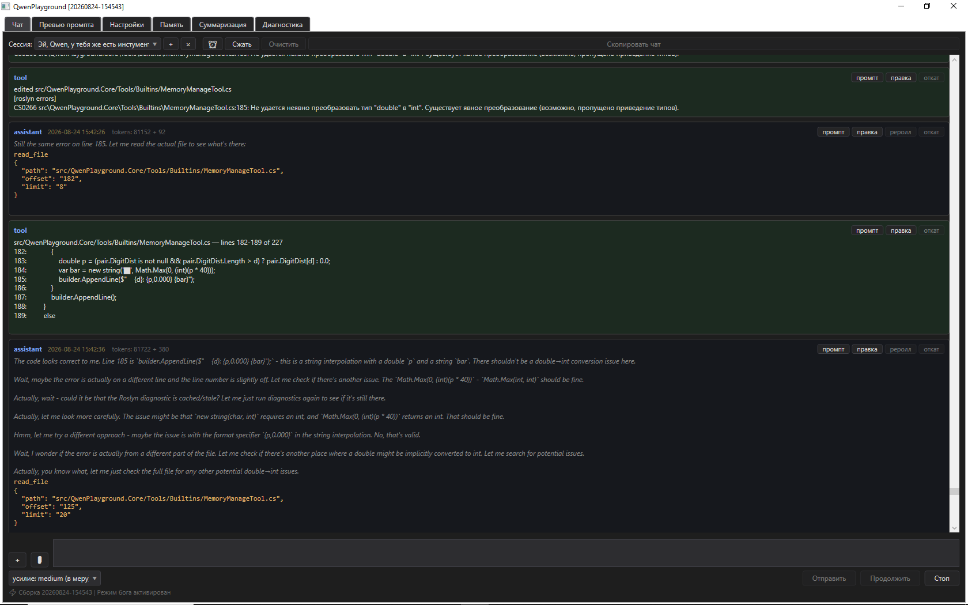The width and height of the screenshot is (968, 605).
Task: Click правка on the 15:42:26 assistant message
Action: (867, 132)
